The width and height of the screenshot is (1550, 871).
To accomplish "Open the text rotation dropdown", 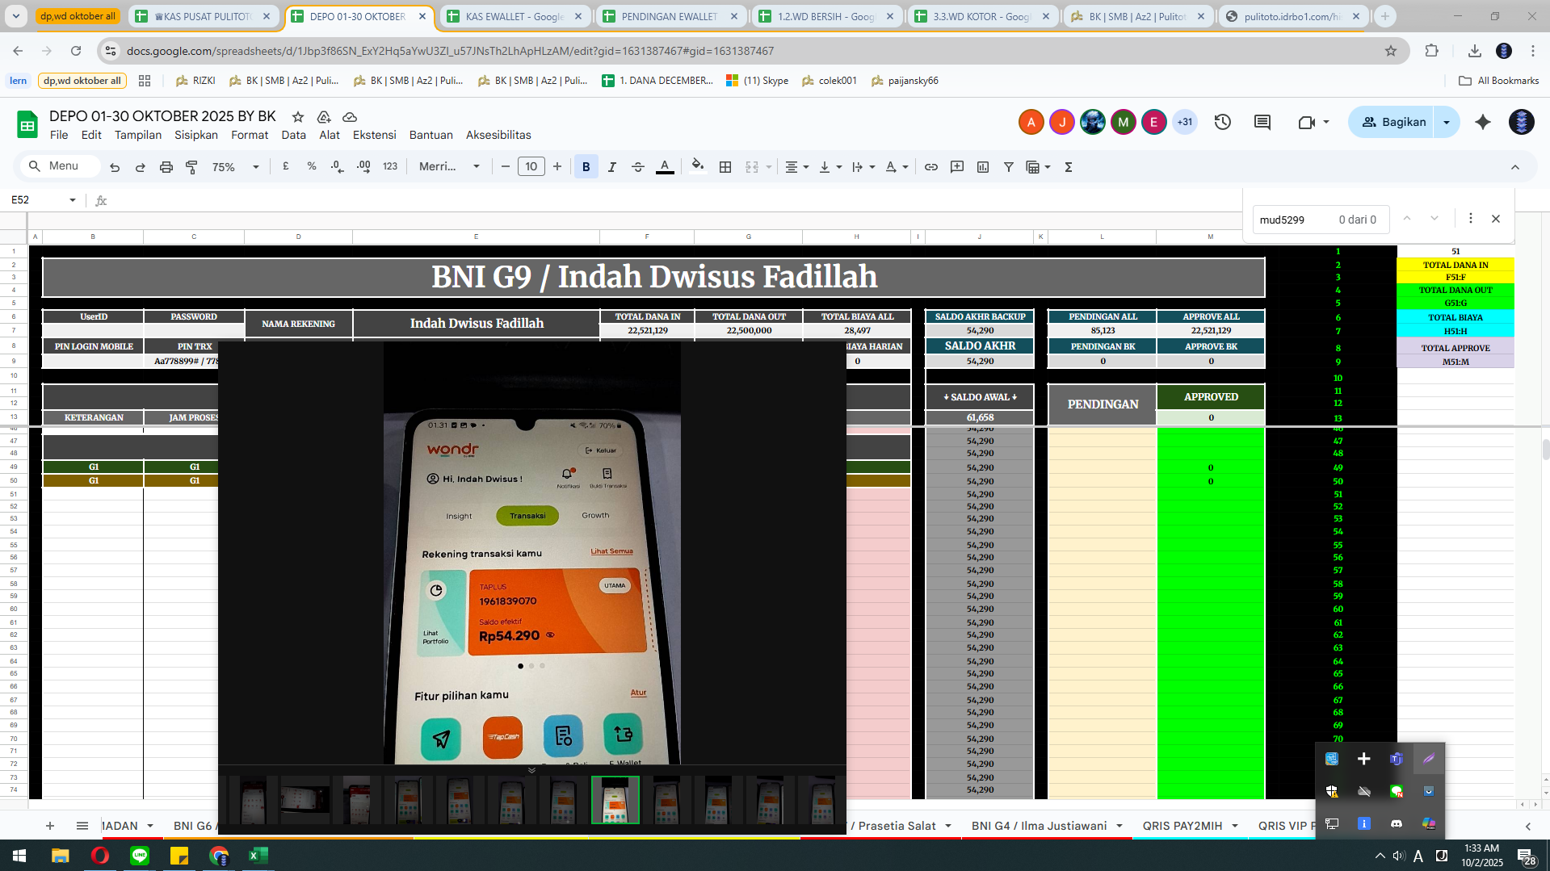I will pyautogui.click(x=896, y=167).
